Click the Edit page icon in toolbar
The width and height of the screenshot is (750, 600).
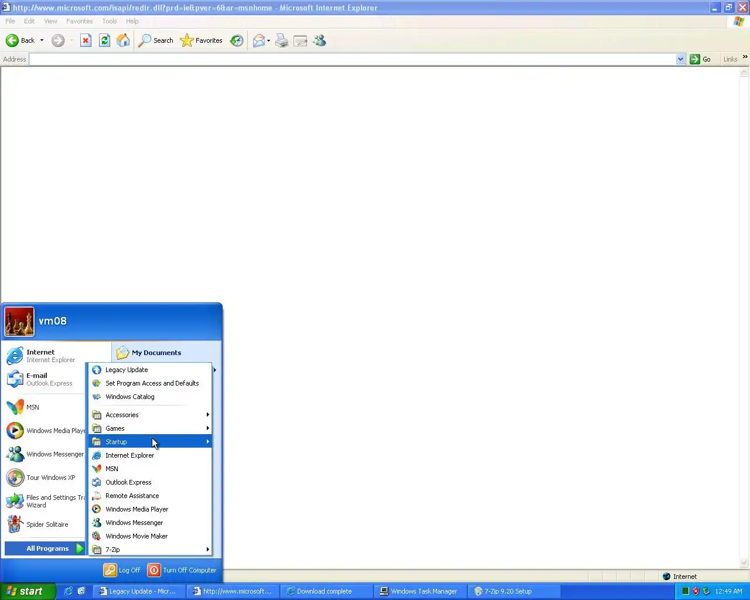301,40
